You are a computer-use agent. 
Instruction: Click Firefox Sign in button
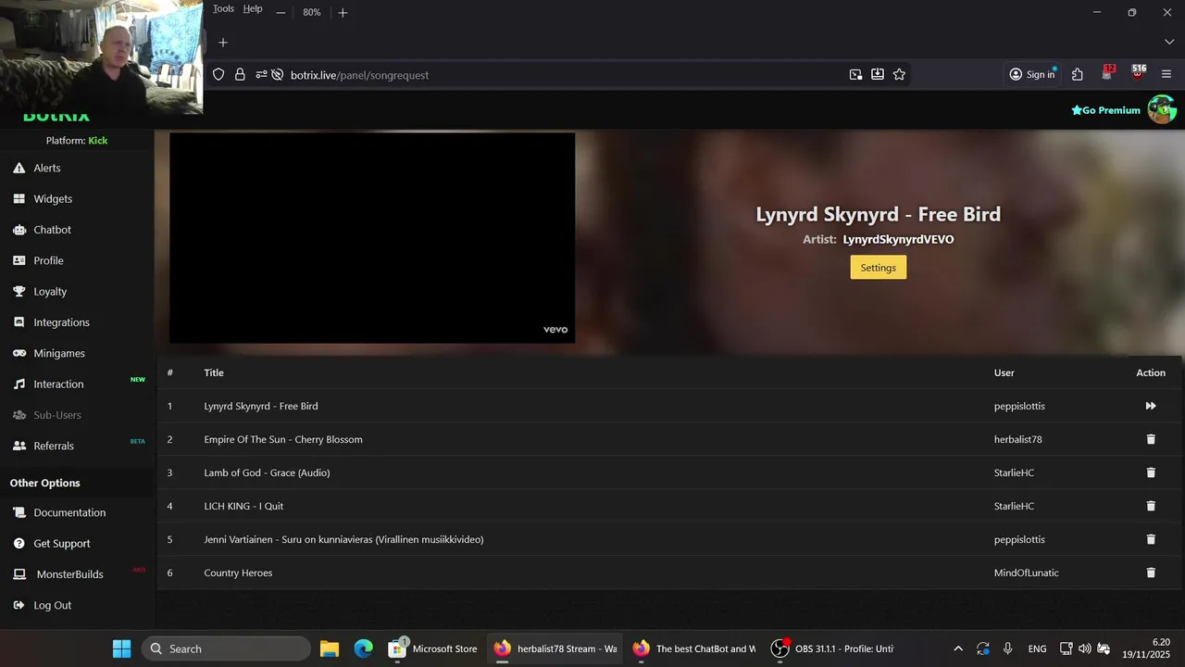coord(1032,75)
